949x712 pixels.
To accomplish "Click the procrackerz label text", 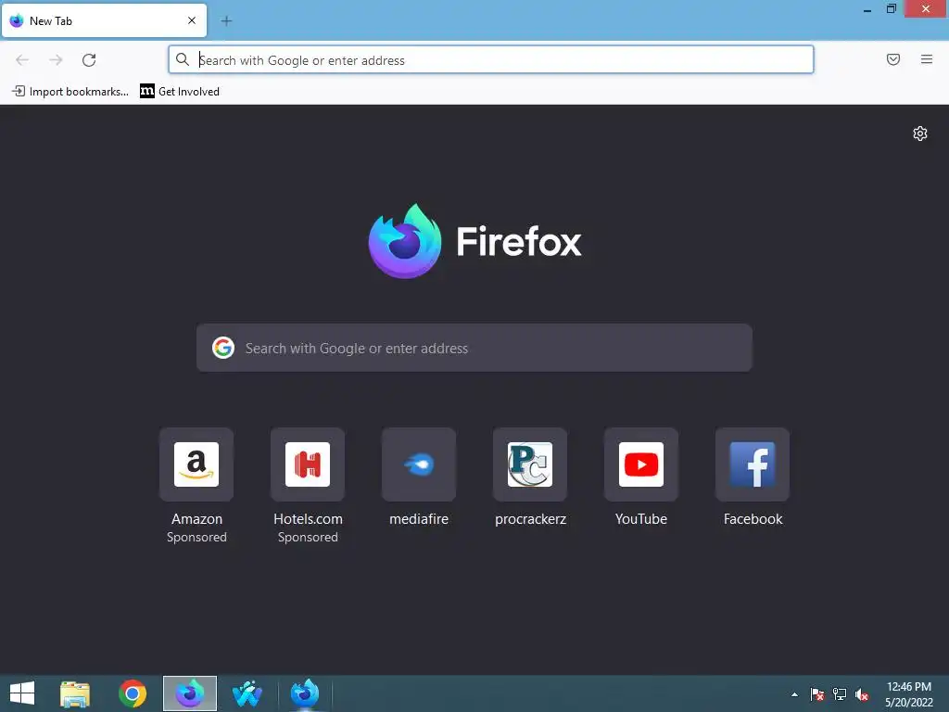I will (530, 519).
